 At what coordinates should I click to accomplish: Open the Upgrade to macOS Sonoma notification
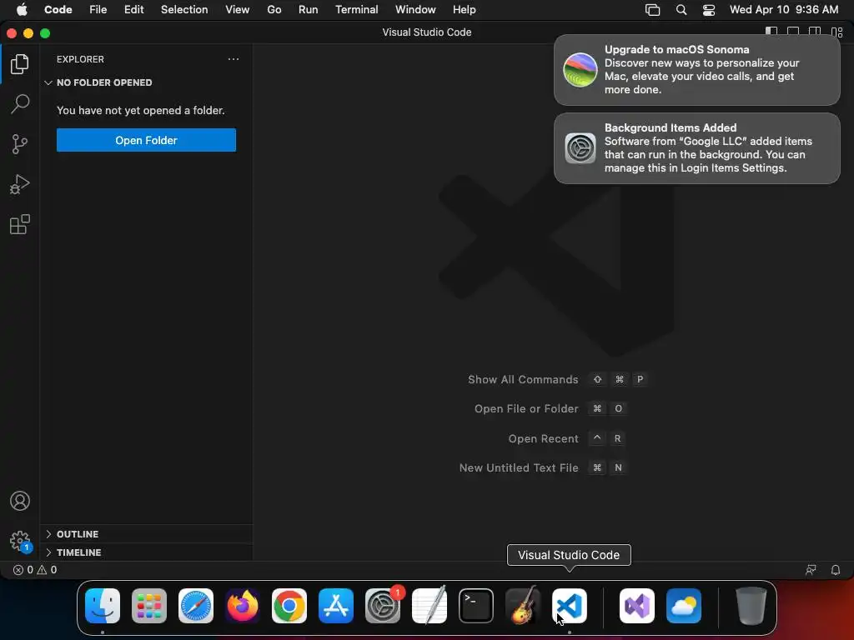click(x=696, y=70)
